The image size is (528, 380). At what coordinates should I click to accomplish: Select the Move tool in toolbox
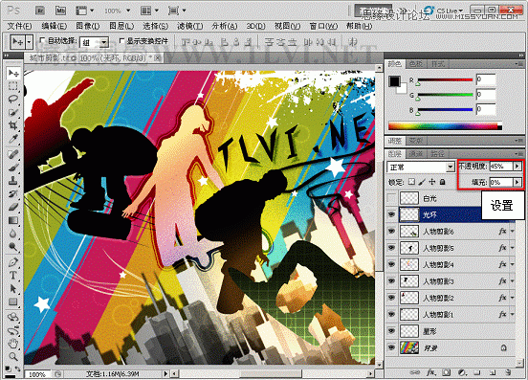coord(13,73)
